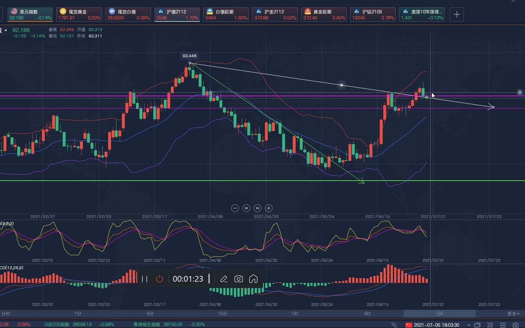Image resolution: width=525 pixels, height=328 pixels.
Task: Click the US flag icon on 美元指数
Action: point(14,12)
